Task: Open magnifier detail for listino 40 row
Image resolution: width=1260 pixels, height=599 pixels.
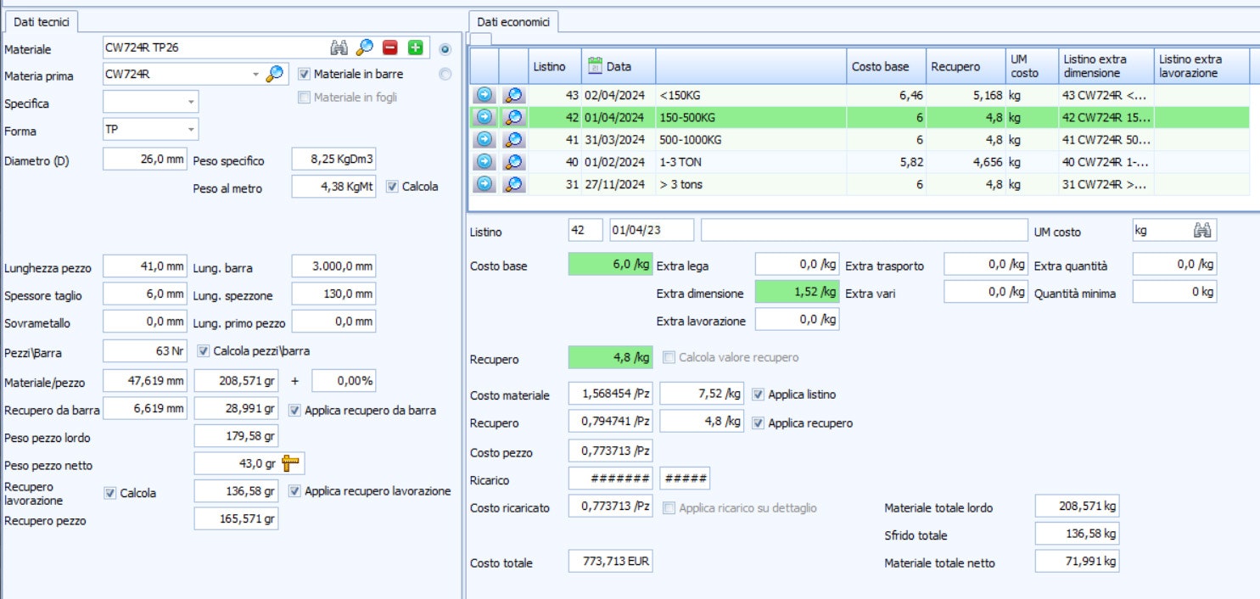Action: (x=513, y=161)
